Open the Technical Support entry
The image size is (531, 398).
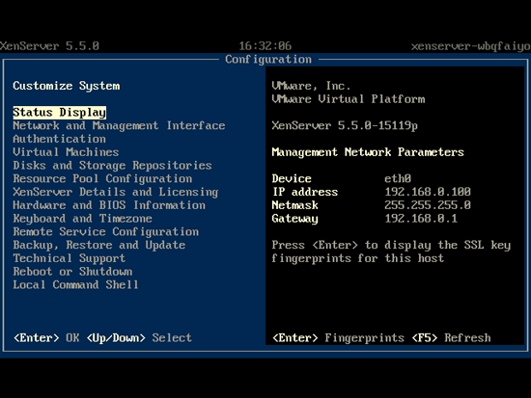tap(70, 258)
